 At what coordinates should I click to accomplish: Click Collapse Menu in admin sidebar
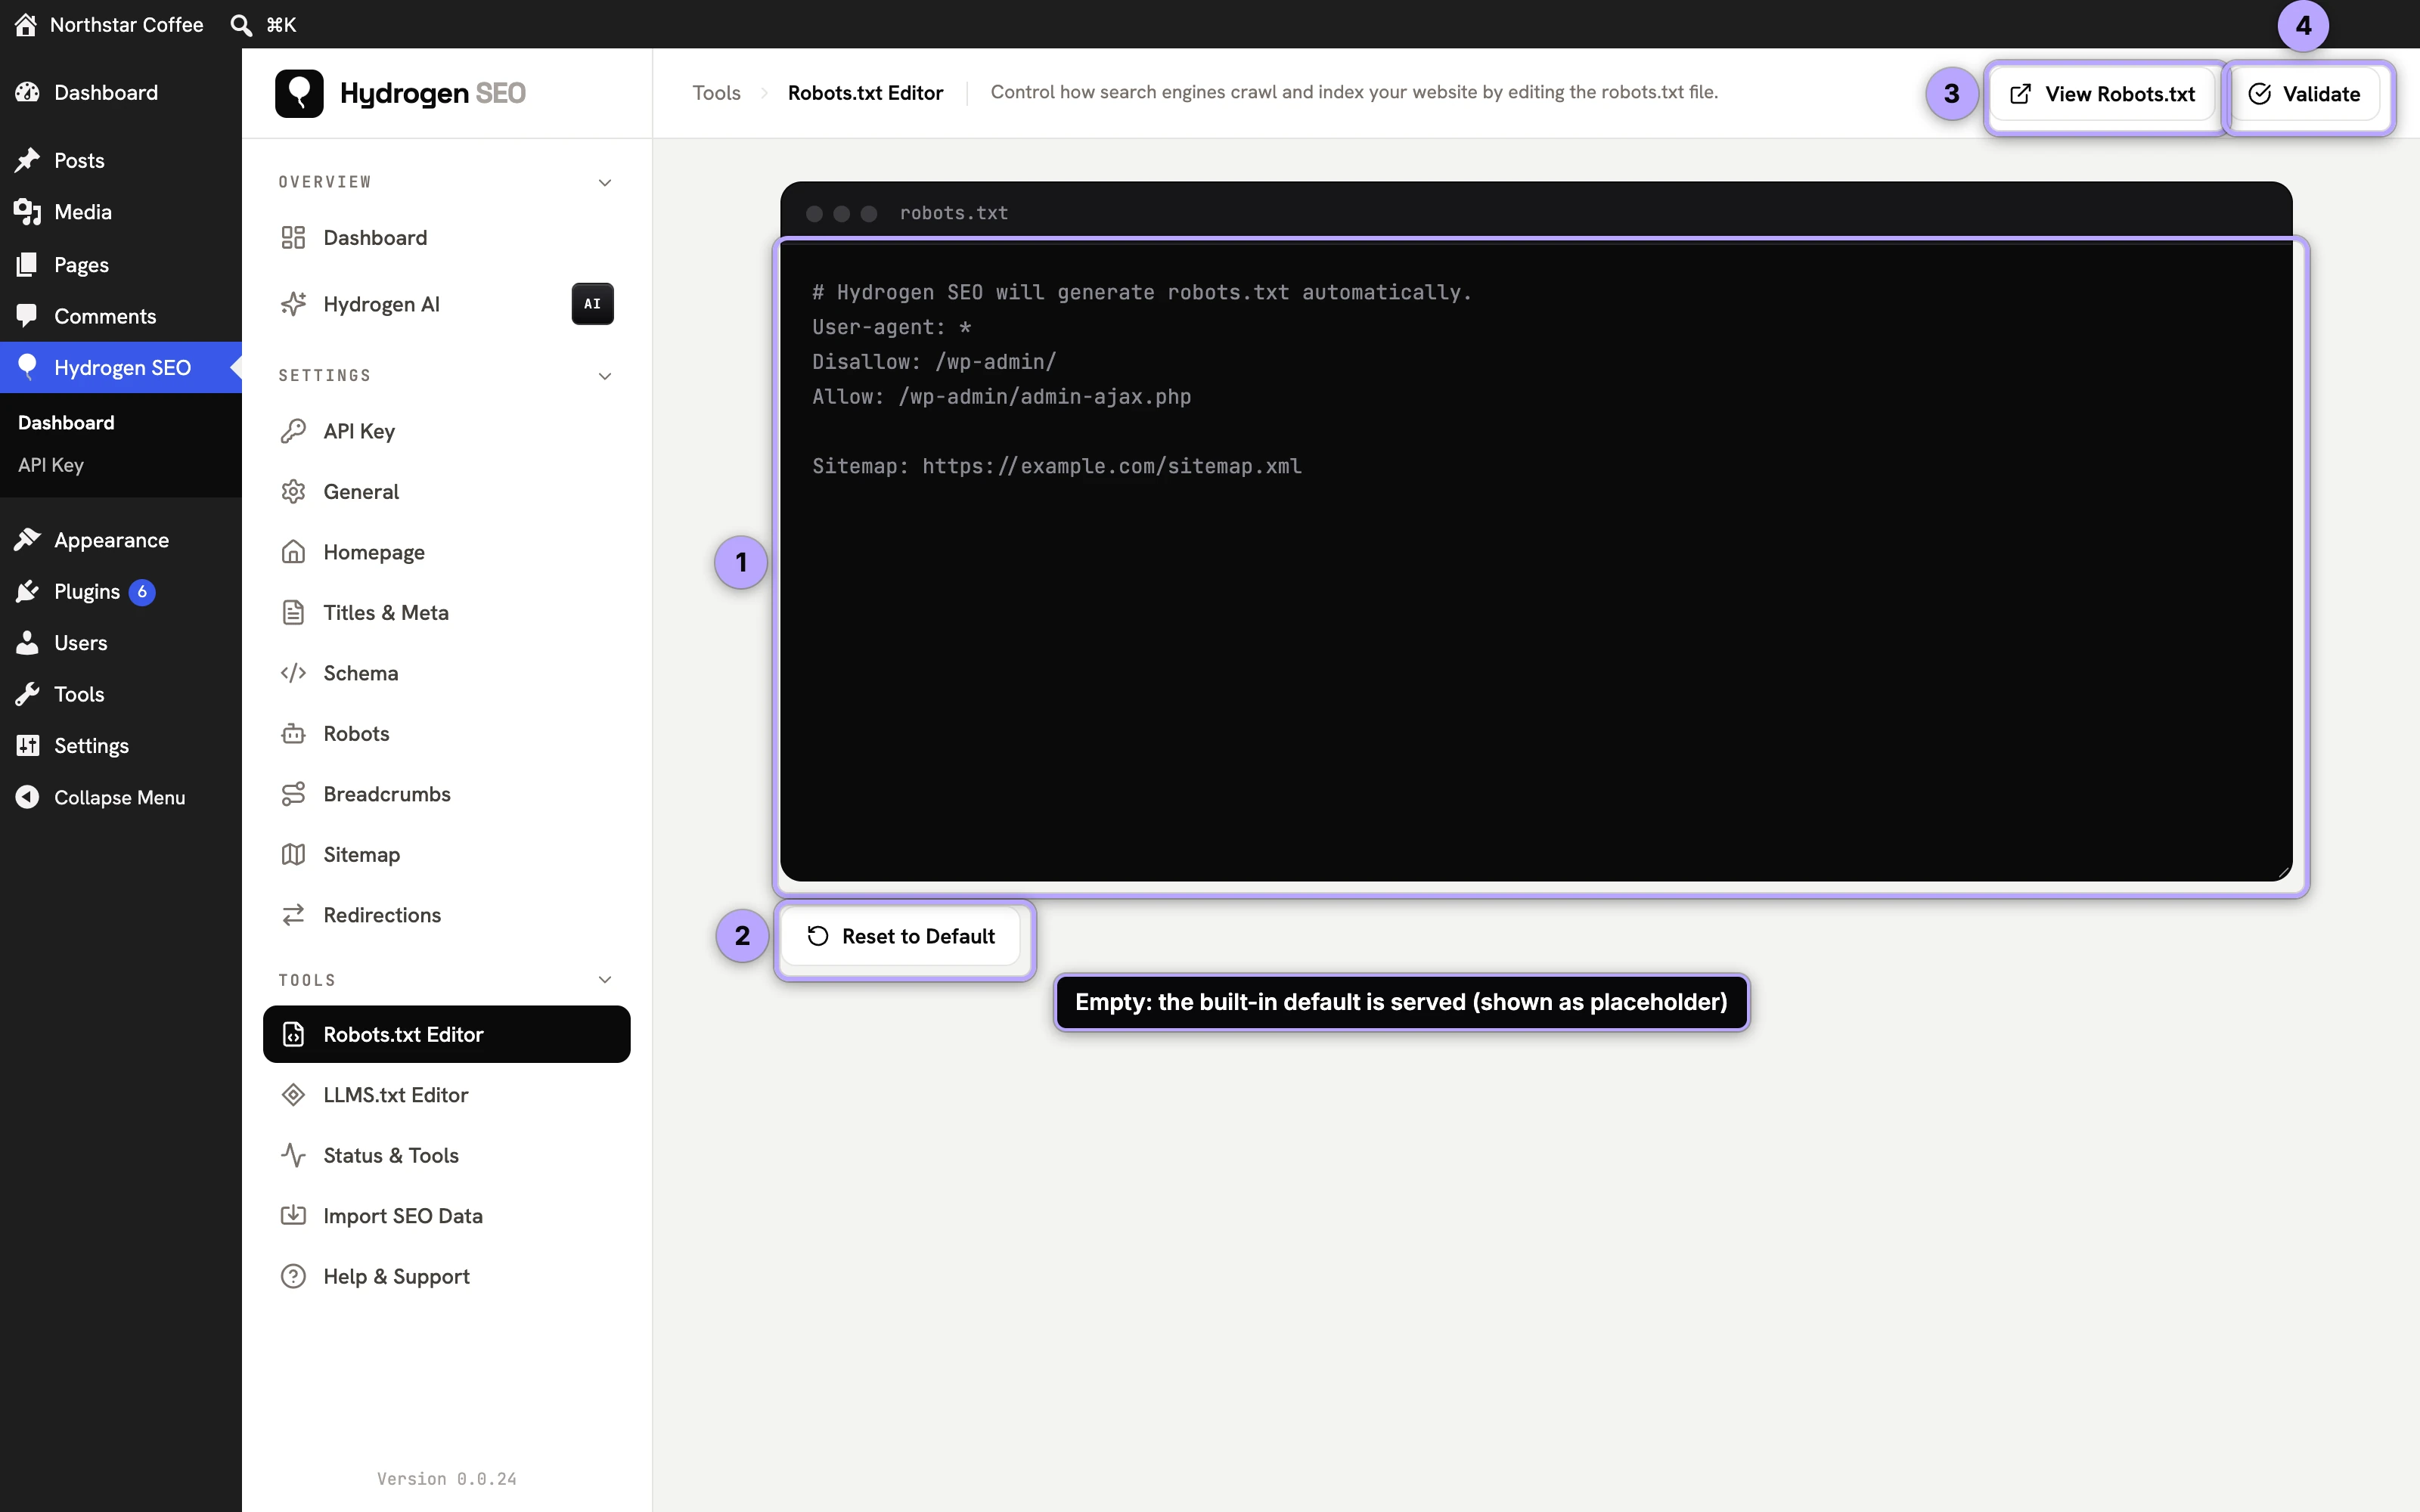pos(121,797)
